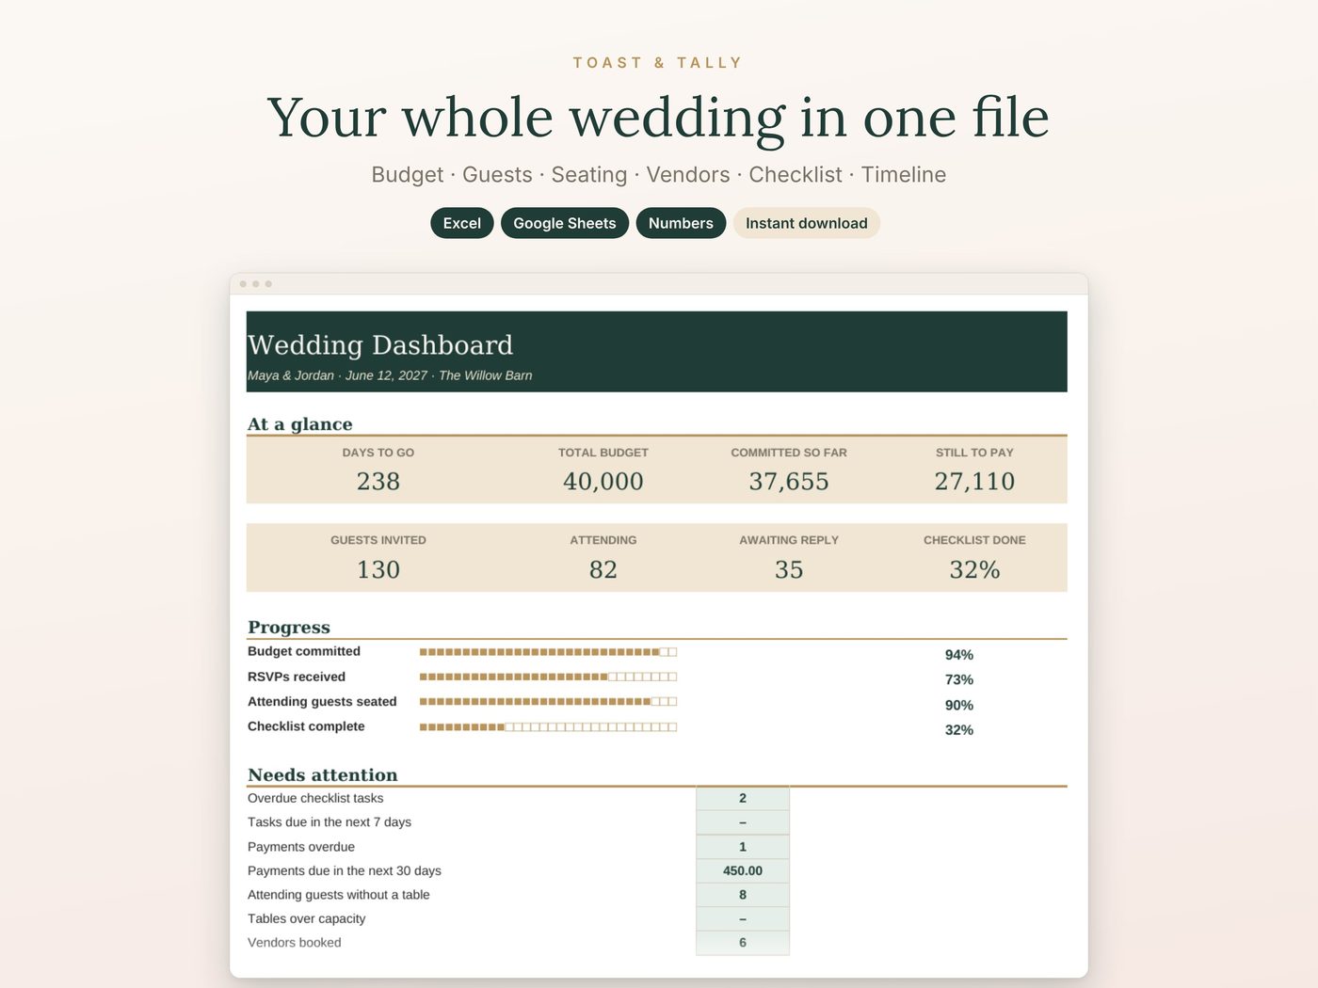1318x988 pixels.
Task: Select the Payments overdue value cell
Action: point(743,847)
